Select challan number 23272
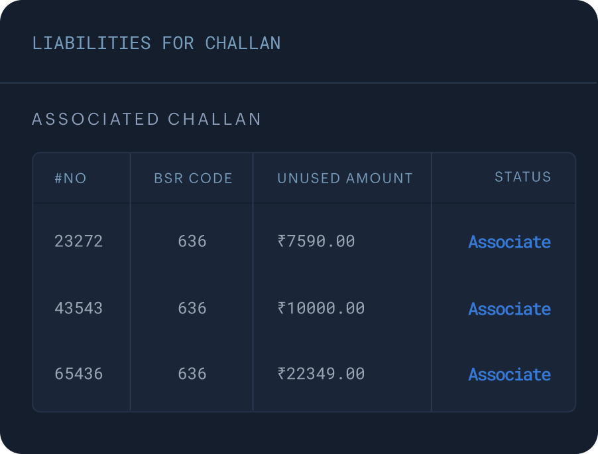 pyautogui.click(x=78, y=242)
